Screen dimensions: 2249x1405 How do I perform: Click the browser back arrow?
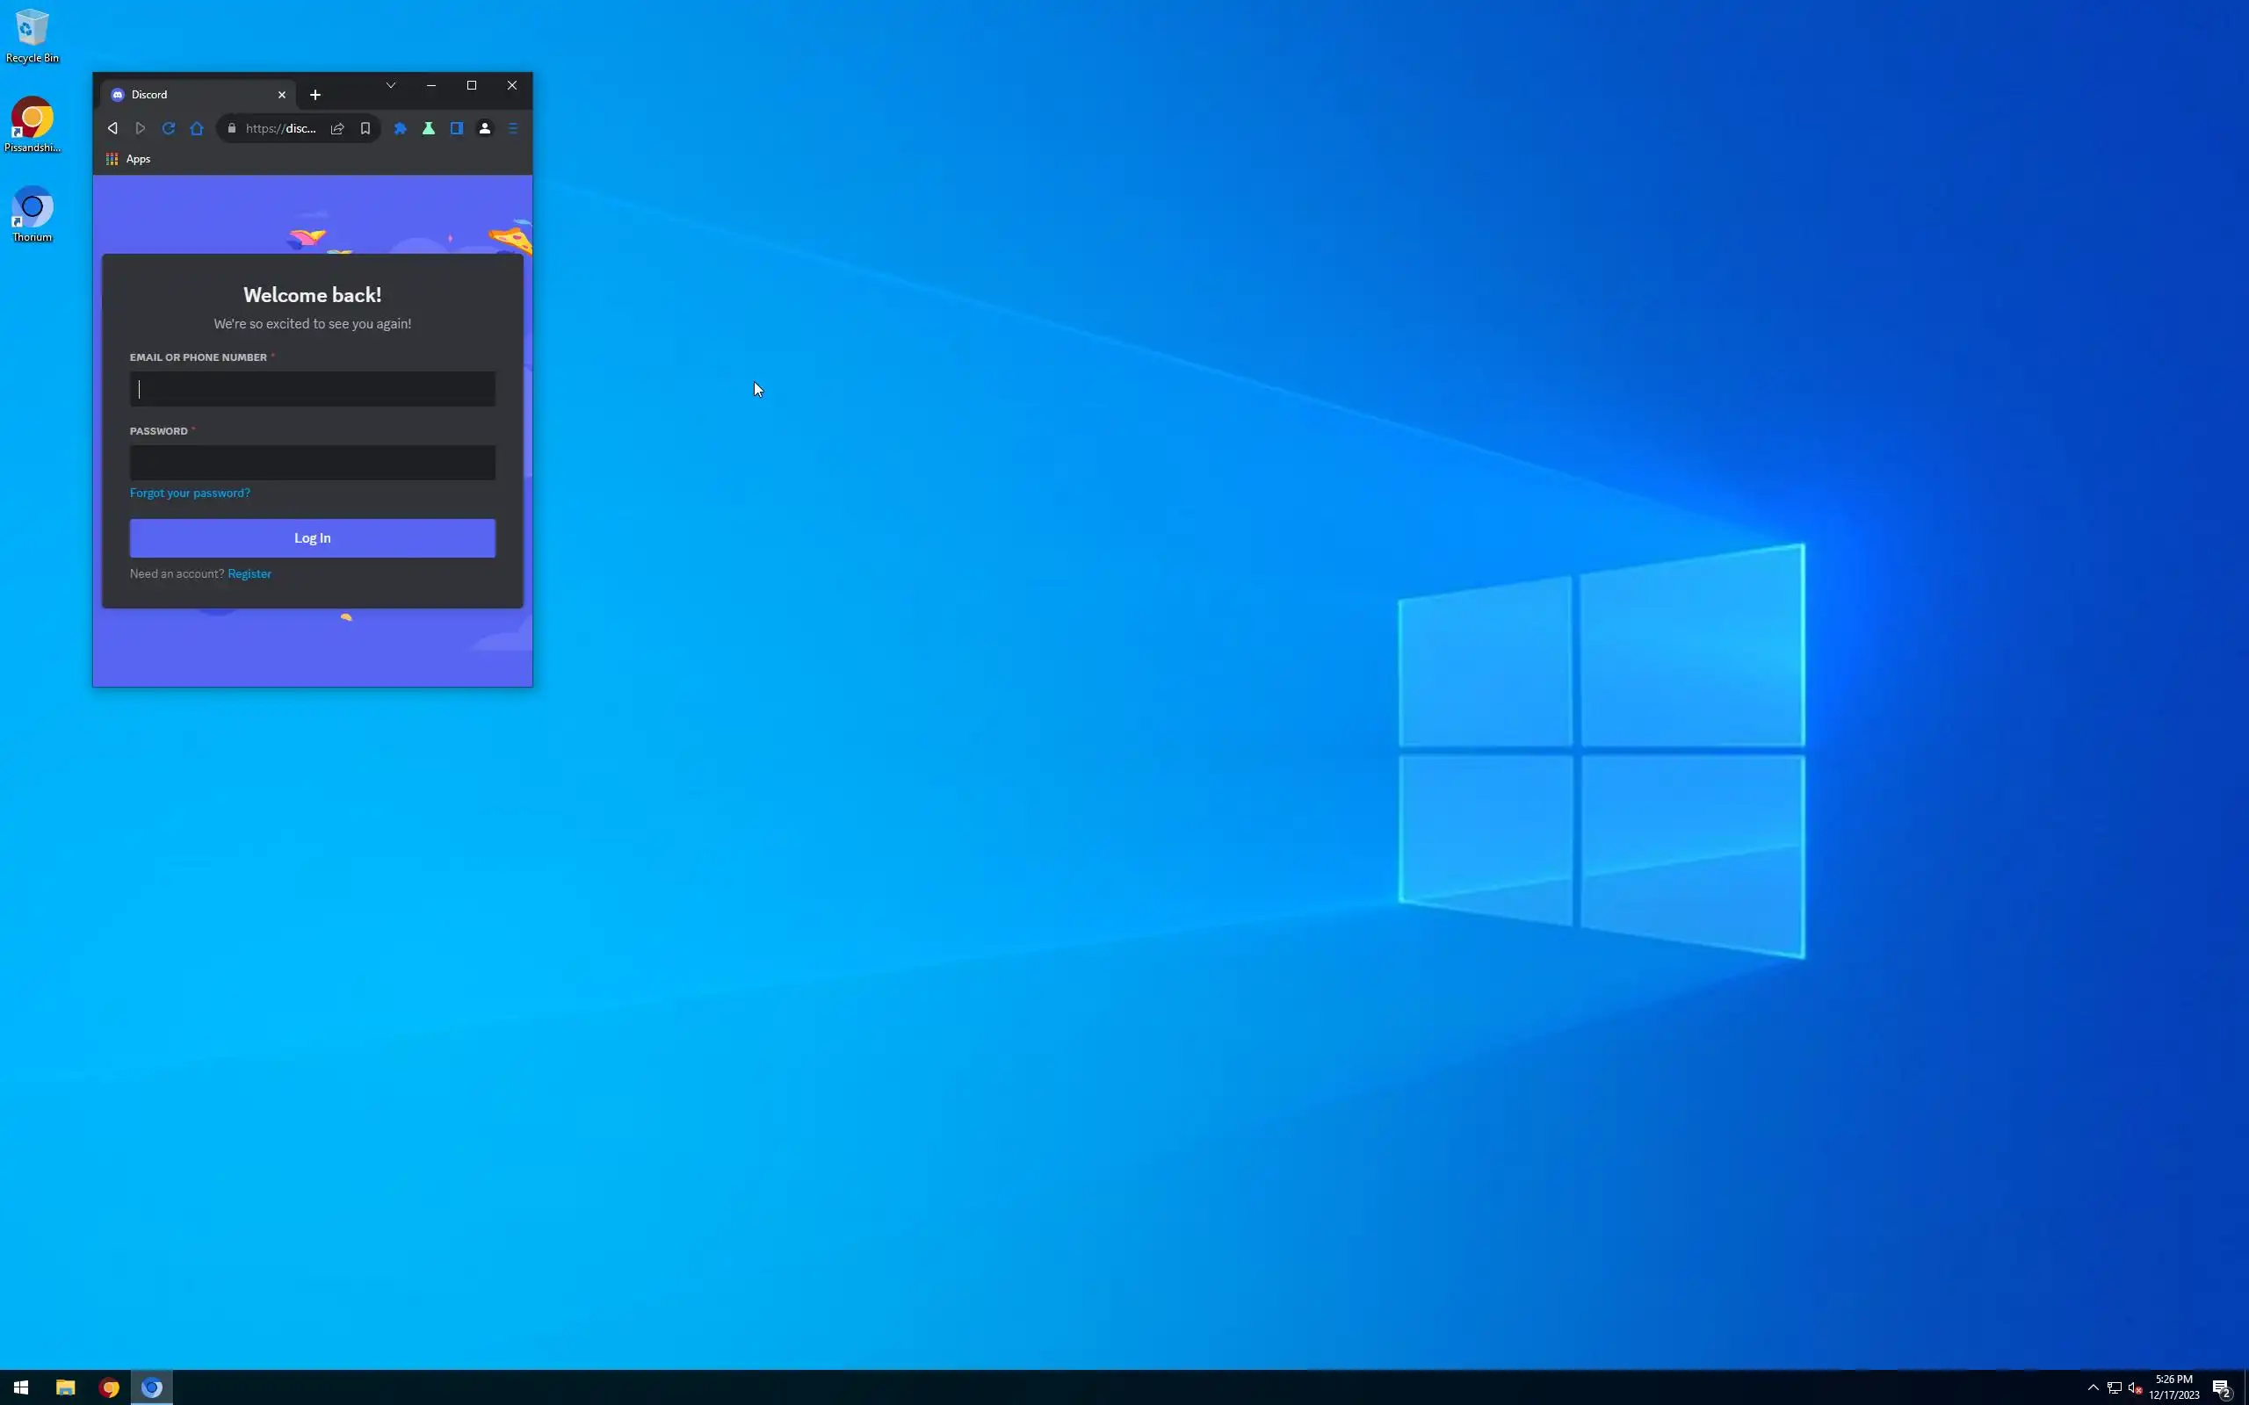(112, 128)
